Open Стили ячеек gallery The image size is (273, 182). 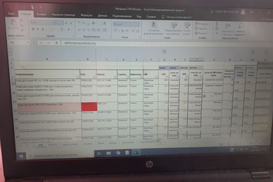point(187,29)
